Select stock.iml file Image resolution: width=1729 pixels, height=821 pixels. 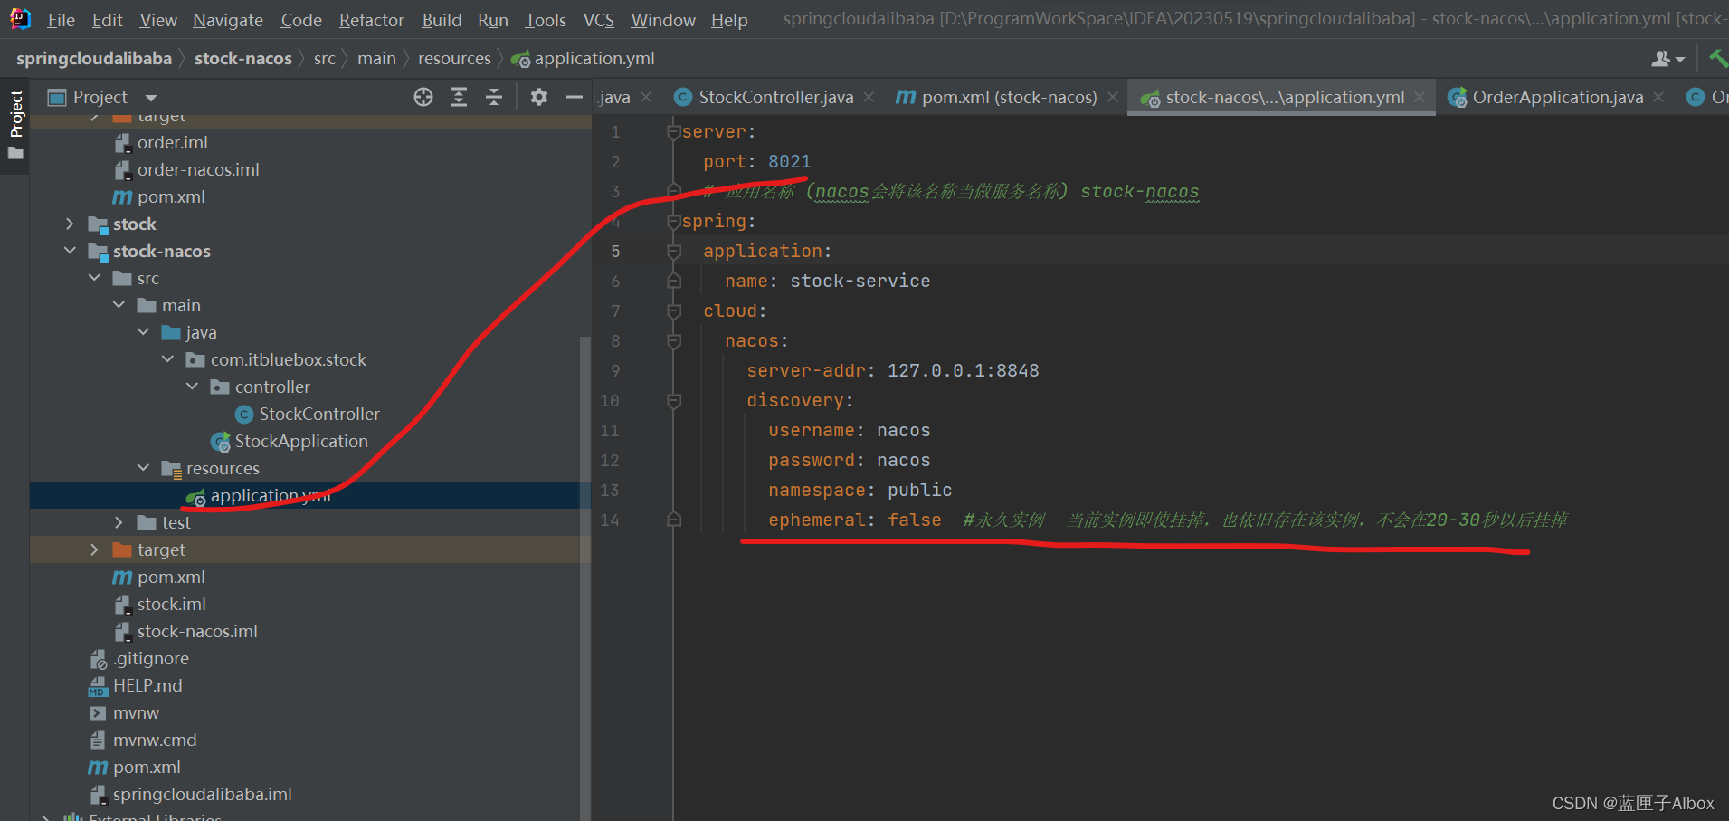(x=171, y=604)
